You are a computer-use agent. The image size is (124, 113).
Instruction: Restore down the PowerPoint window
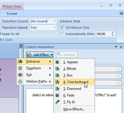click(111, 6)
